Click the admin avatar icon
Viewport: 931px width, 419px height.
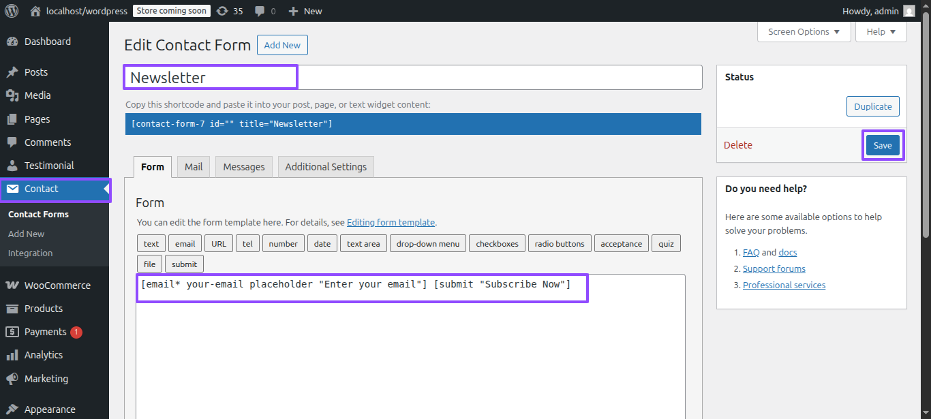click(909, 11)
